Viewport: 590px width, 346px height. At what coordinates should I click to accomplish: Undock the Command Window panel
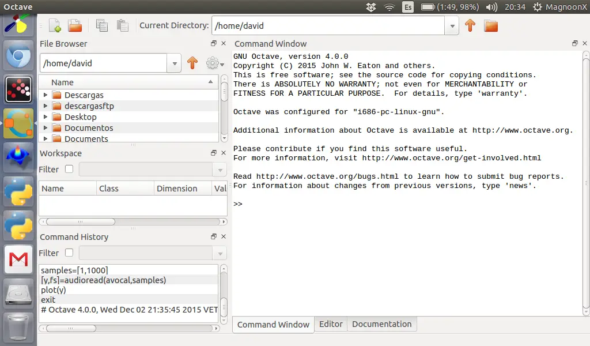pyautogui.click(x=575, y=43)
